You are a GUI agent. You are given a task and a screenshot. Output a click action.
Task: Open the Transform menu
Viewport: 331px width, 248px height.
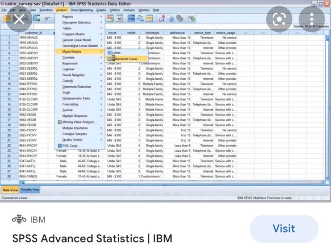[46, 10]
